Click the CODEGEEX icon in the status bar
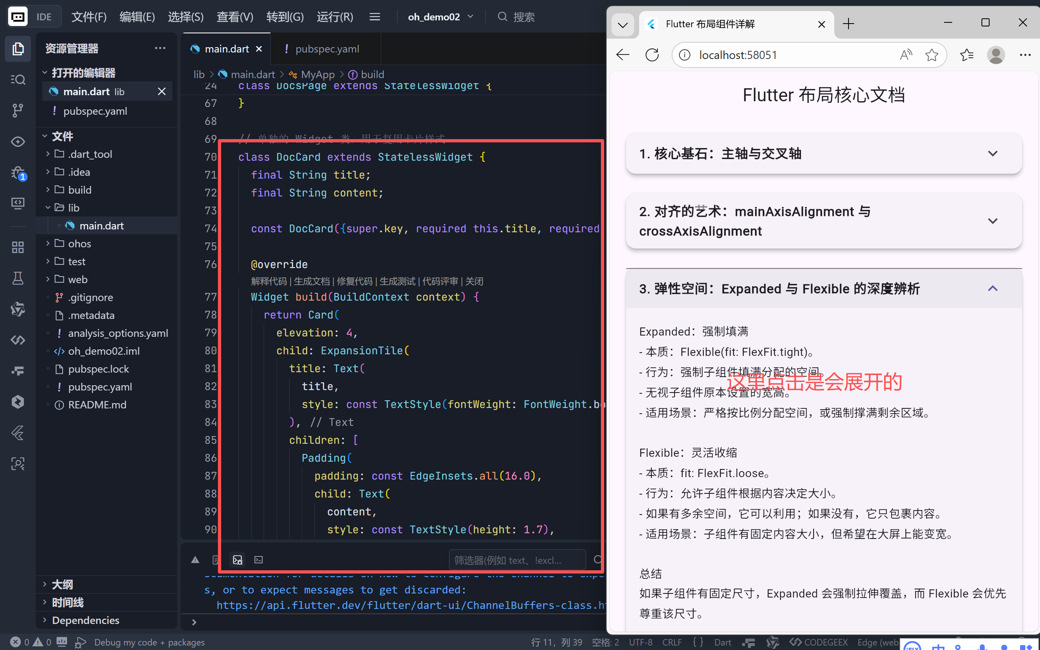Image resolution: width=1040 pixels, height=650 pixels. tap(821, 642)
